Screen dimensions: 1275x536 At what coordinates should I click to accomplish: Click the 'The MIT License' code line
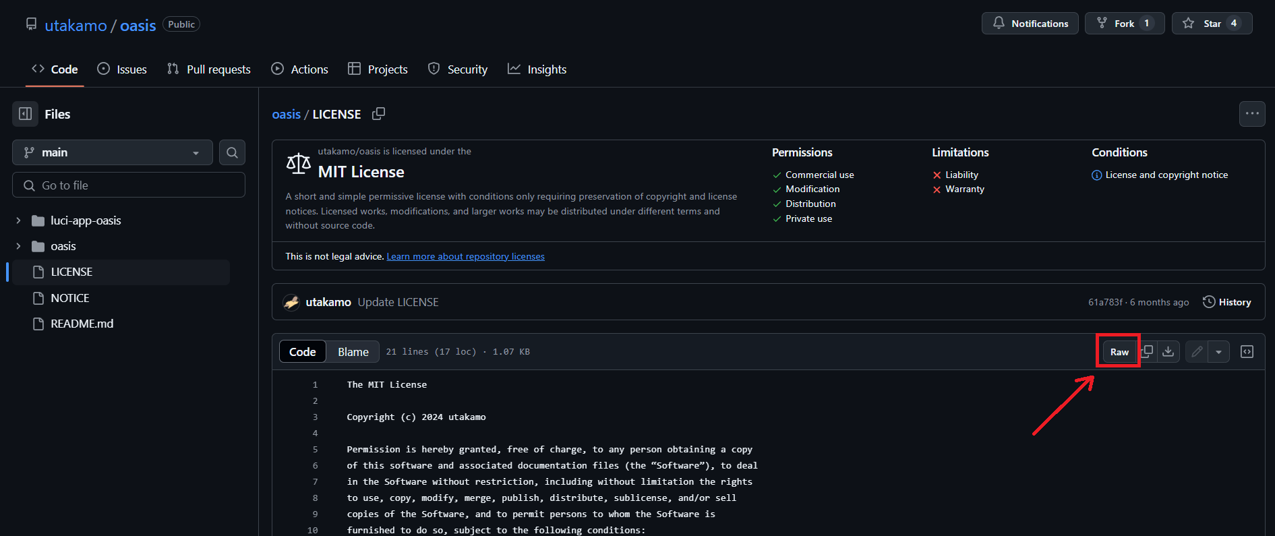(x=387, y=385)
